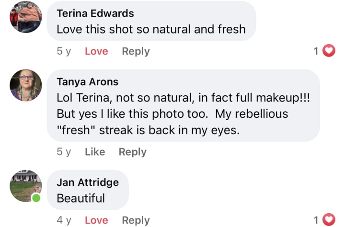Reply to Jan Attridge's comment
The image size is (345, 227).
[x=136, y=220]
